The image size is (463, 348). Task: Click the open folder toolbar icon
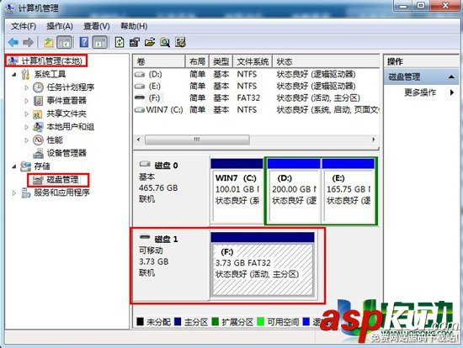click(150, 43)
